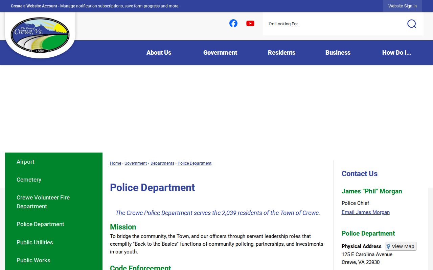Click the Physical Address label
Image resolution: width=433 pixels, height=270 pixels.
[362, 246]
